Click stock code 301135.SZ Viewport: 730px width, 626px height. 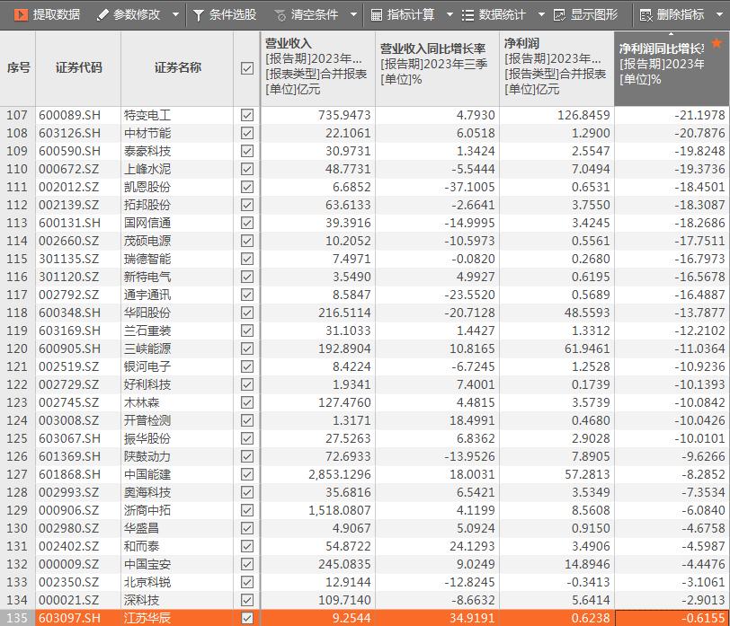pyautogui.click(x=69, y=259)
